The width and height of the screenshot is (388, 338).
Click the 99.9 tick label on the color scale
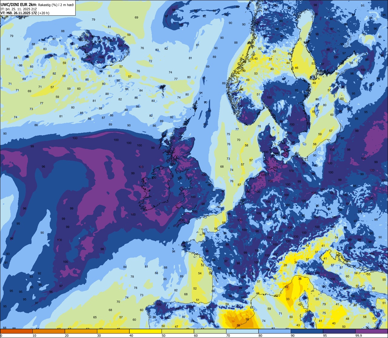pyautogui.click(x=358, y=336)
